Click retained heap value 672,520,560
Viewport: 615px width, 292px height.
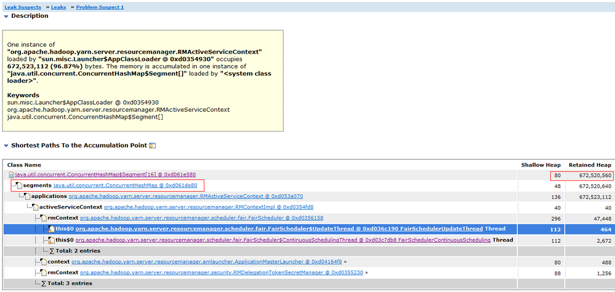tap(595, 175)
